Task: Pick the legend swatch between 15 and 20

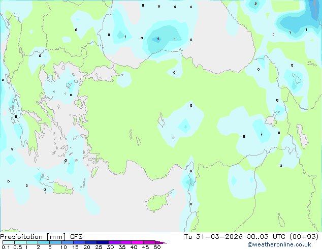Action: [79, 242]
